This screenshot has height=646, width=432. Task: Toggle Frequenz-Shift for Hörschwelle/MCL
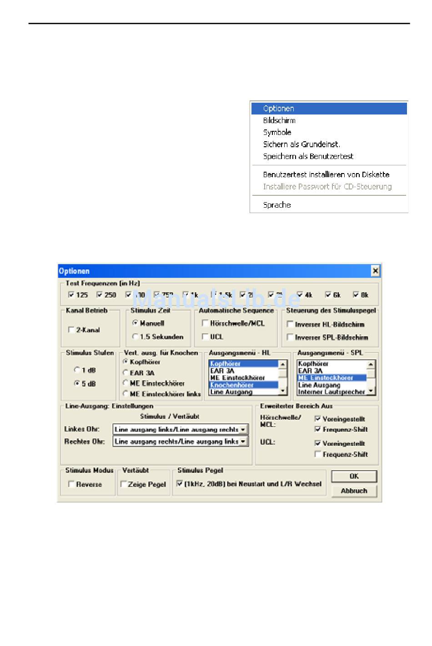318,429
